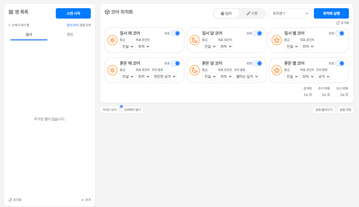Open 혼돈 별 코어 목표 포인트 dropdown
Viewport: 359px width, 207px height.
(307, 76)
